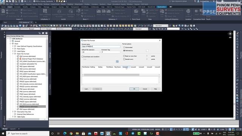Click the Settings tree vertical scrollbar
The width and height of the screenshot is (242, 136).
(x=47, y=57)
